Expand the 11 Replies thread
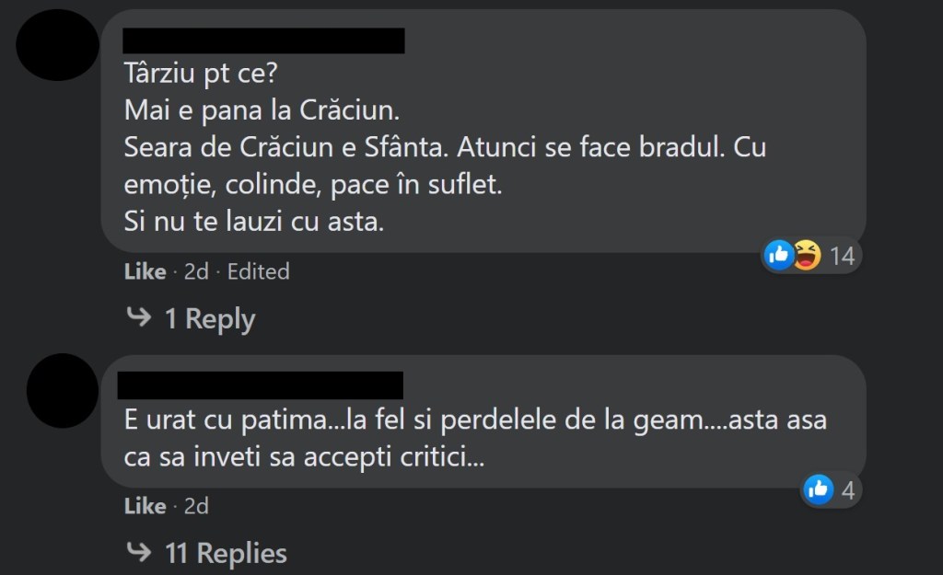943x575 pixels. (225, 554)
